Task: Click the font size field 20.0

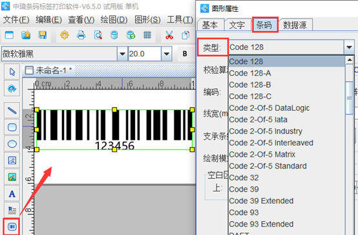Action: point(145,54)
